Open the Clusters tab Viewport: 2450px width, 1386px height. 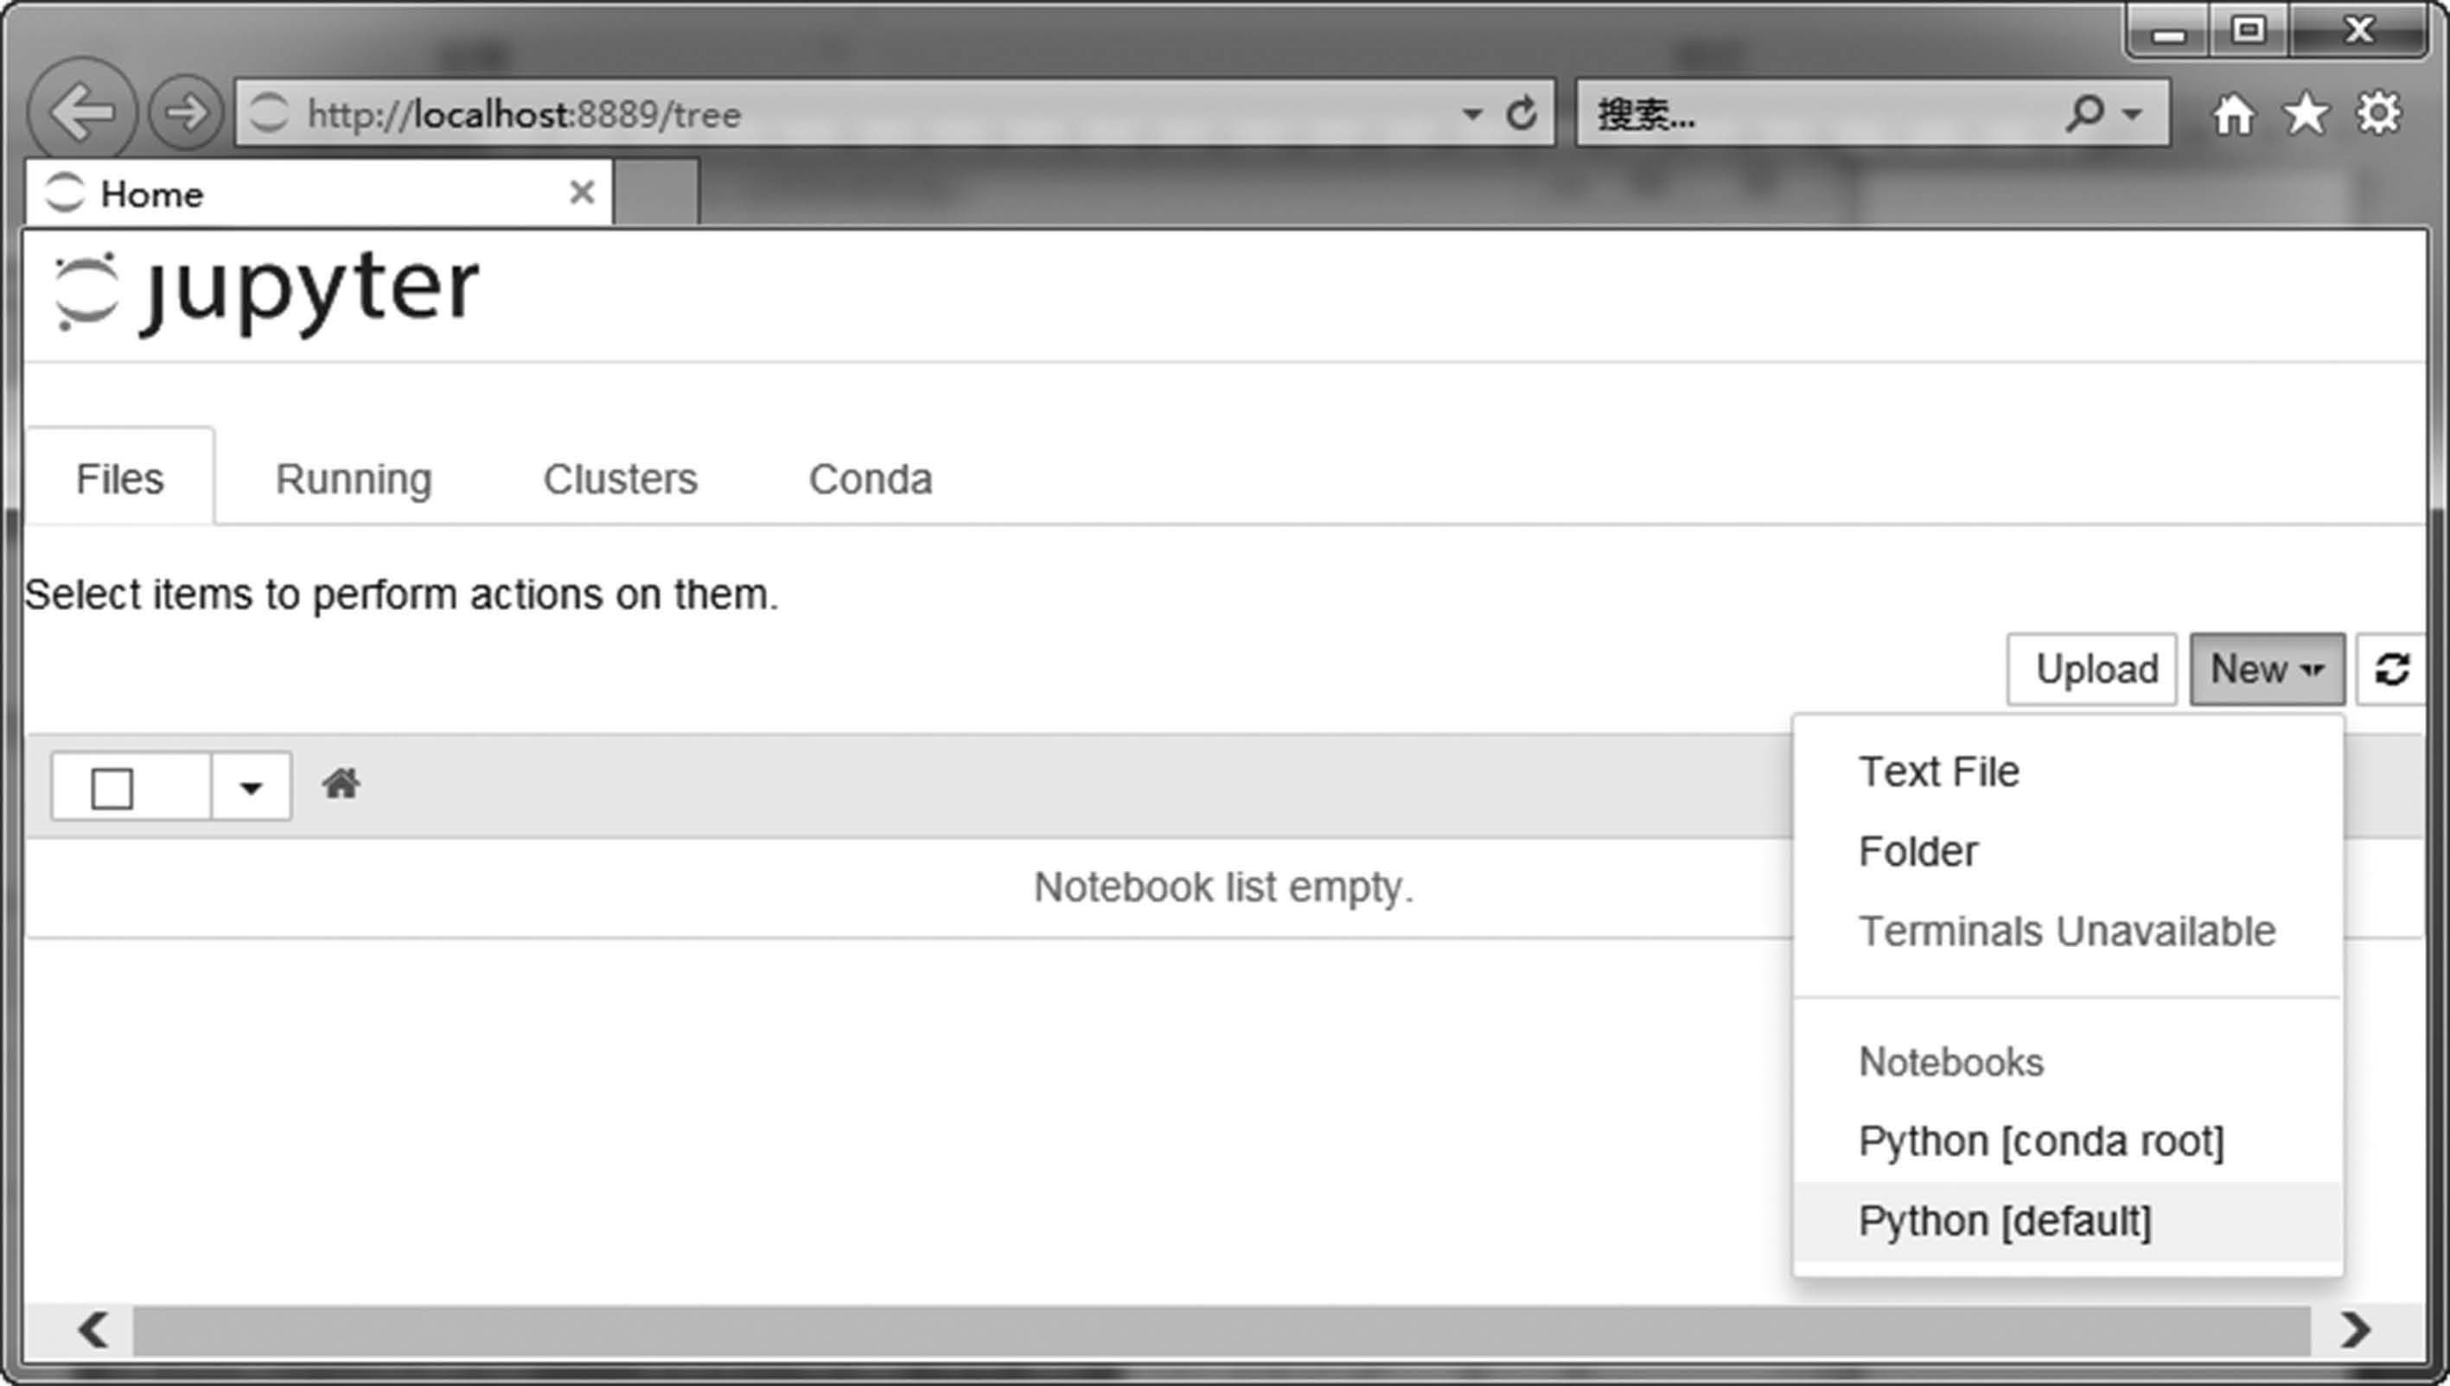tap(620, 479)
